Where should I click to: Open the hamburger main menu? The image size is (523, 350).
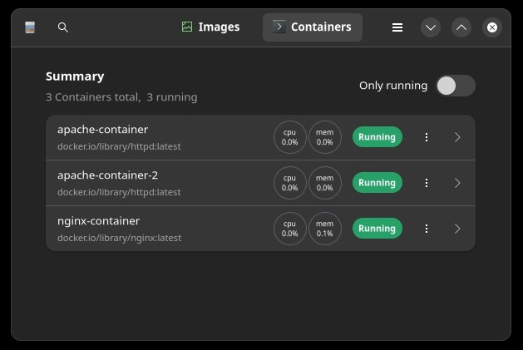pos(397,27)
